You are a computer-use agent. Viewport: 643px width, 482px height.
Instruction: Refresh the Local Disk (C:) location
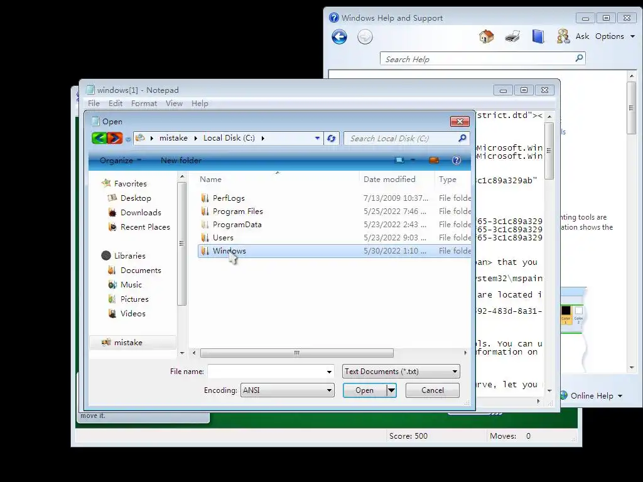pyautogui.click(x=332, y=139)
